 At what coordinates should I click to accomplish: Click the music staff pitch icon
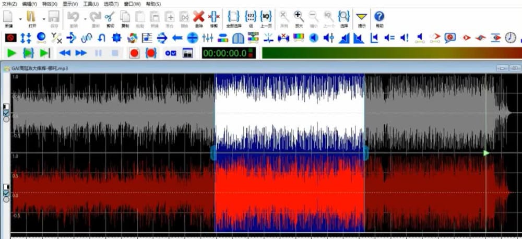click(x=147, y=38)
